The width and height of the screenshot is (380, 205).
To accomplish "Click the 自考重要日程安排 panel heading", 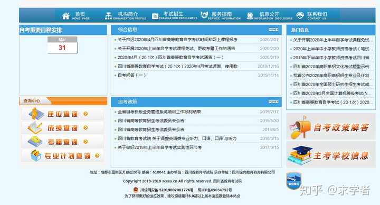I will point(41,30).
